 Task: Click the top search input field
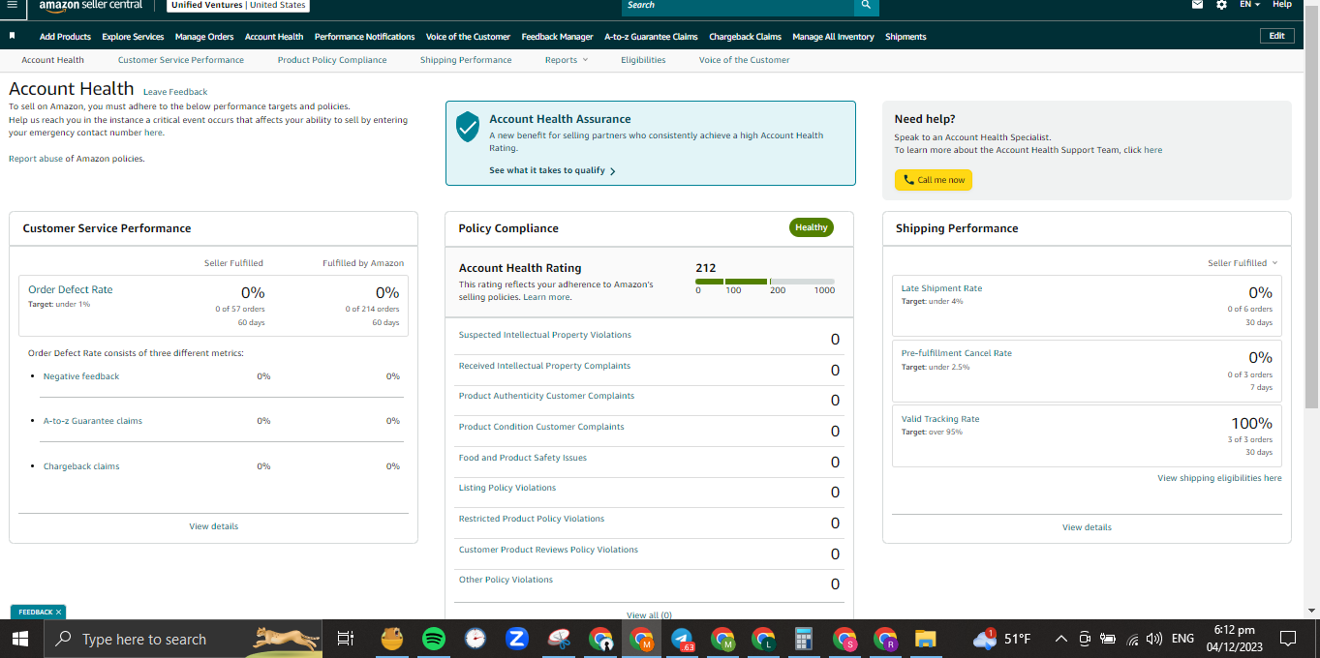pyautogui.click(x=738, y=6)
